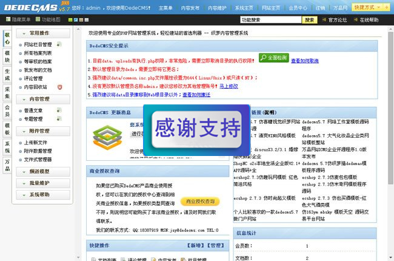Switch to the 生成 side tab
394x261 pixels.
pos(7,75)
